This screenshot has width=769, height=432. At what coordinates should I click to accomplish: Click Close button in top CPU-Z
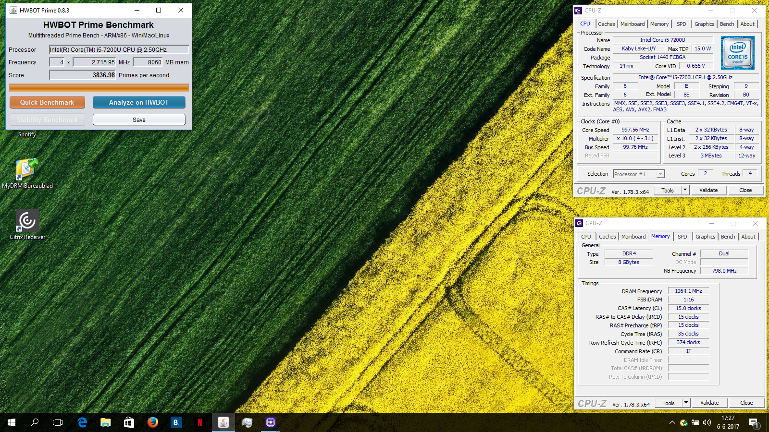click(745, 190)
